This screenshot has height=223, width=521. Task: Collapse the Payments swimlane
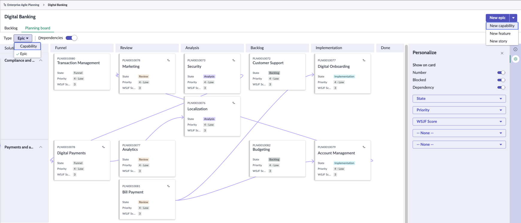pyautogui.click(x=41, y=147)
